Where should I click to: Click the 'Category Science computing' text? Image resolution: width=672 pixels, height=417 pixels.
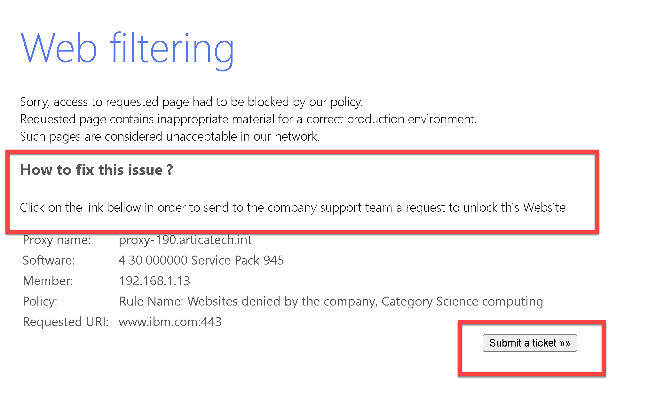coord(462,301)
